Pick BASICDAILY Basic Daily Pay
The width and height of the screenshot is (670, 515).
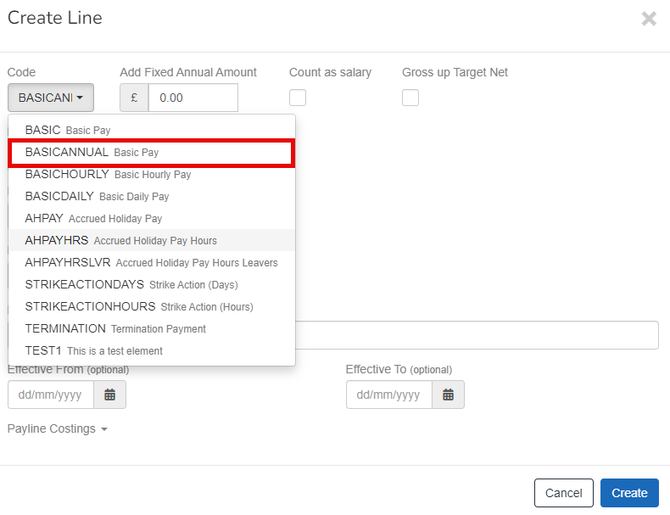tap(97, 197)
